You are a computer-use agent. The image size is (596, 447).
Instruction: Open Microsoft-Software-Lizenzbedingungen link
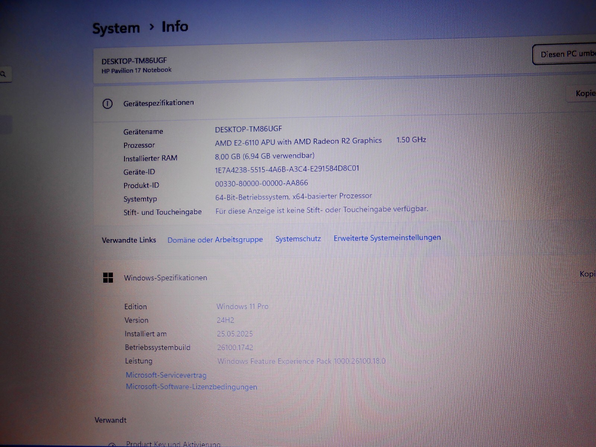click(191, 387)
